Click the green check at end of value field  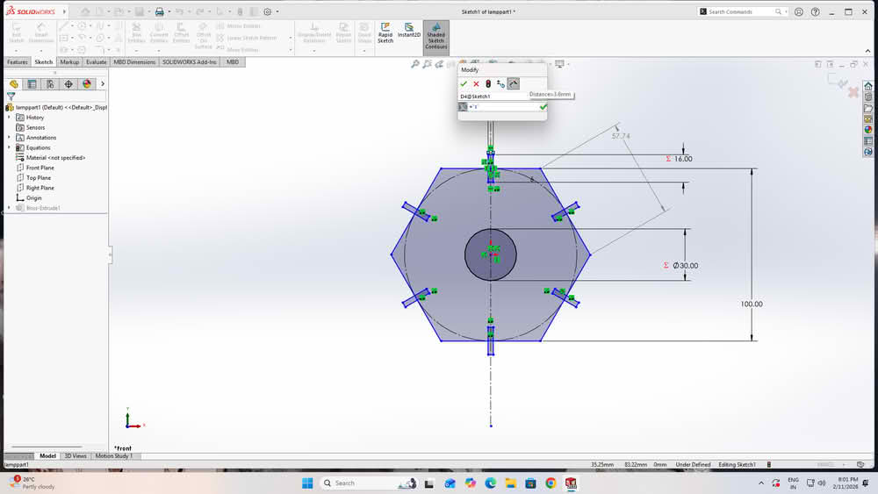(543, 107)
